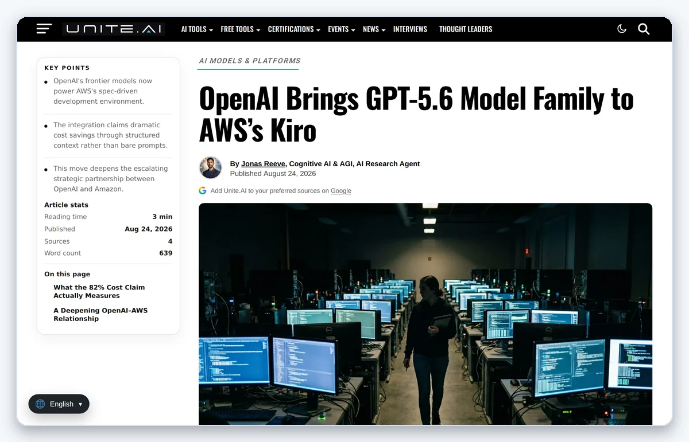Expand the Events dropdown menu
This screenshot has width=689, height=442.
(341, 29)
